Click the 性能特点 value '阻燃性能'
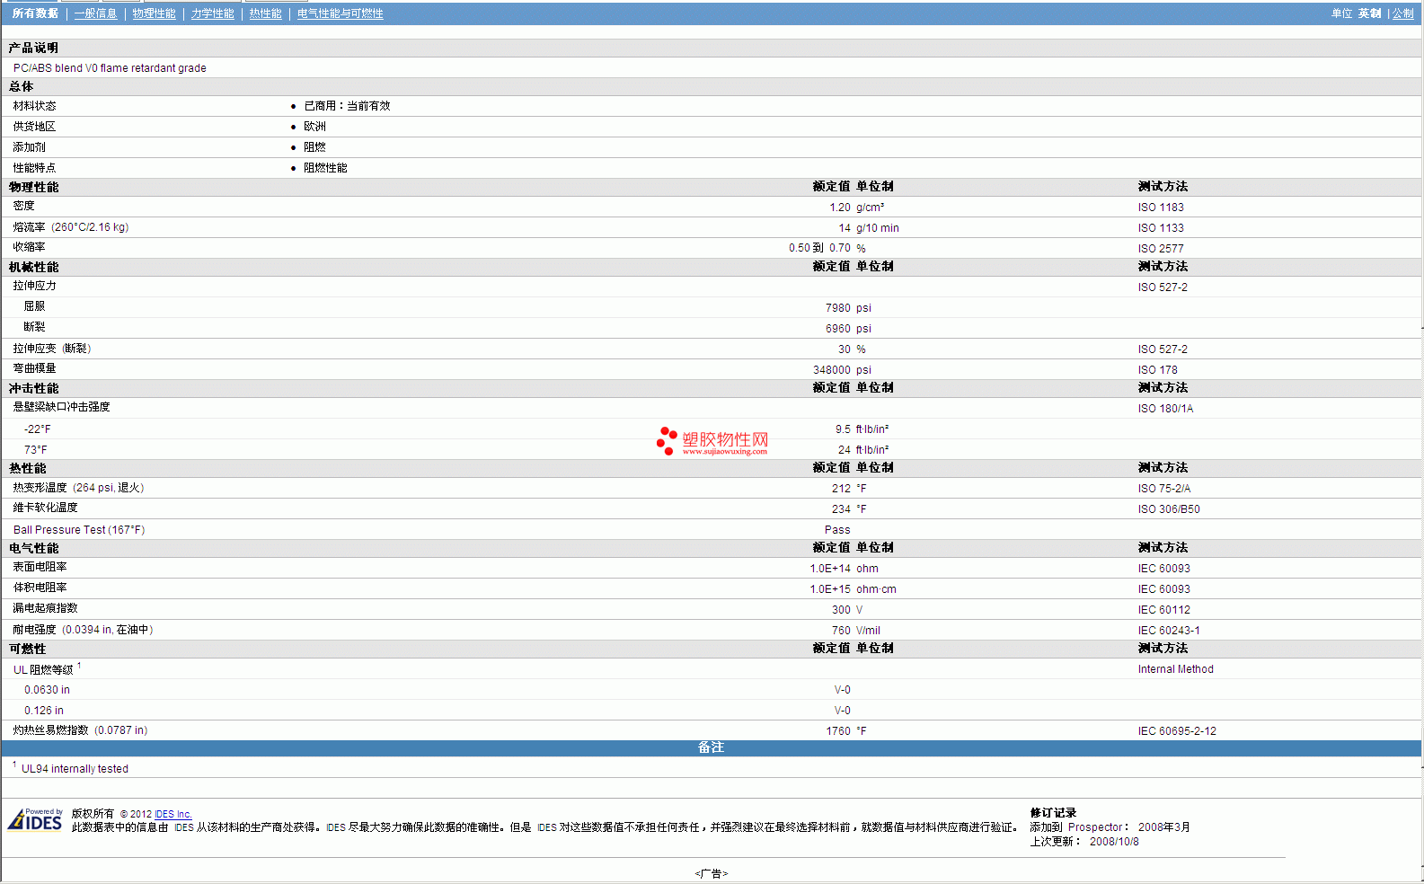Image resolution: width=1424 pixels, height=884 pixels. coord(325,168)
